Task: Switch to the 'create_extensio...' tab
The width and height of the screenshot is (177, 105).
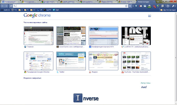Action: 69,2
